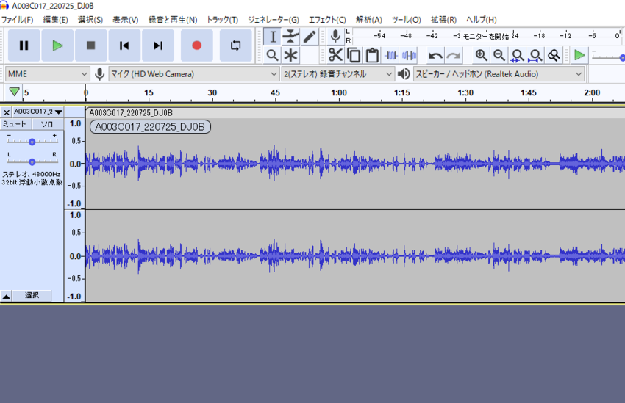
Task: Click the 1:30 mark on the timeline ruler
Action: click(x=465, y=92)
